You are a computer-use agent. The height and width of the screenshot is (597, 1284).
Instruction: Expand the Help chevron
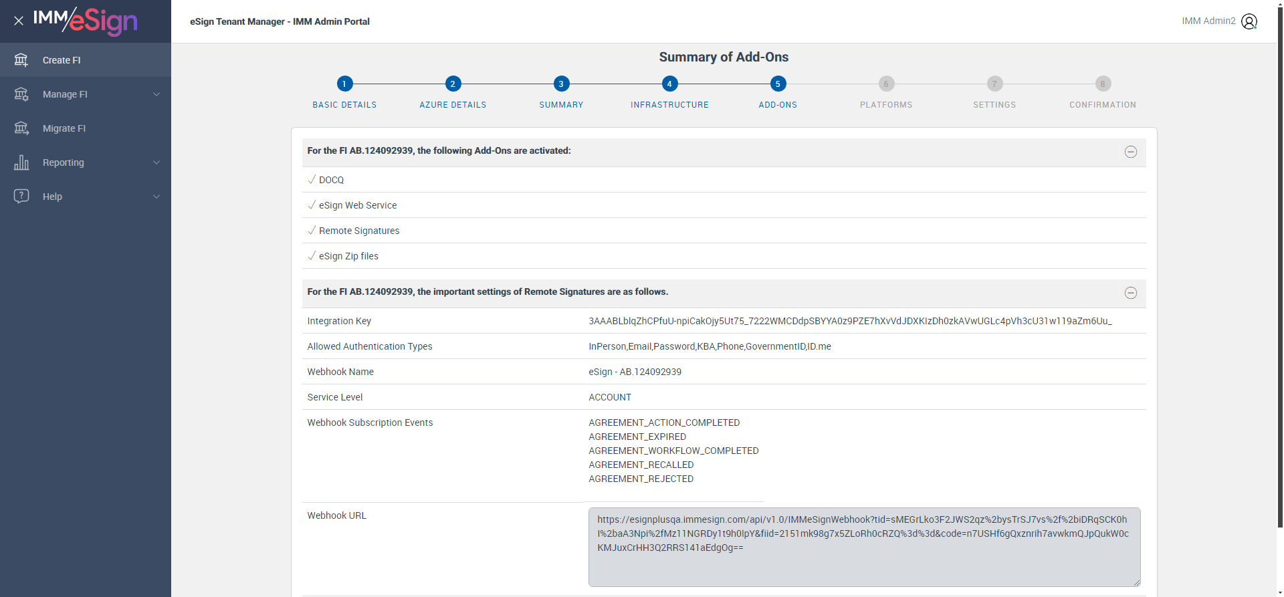[x=156, y=197]
